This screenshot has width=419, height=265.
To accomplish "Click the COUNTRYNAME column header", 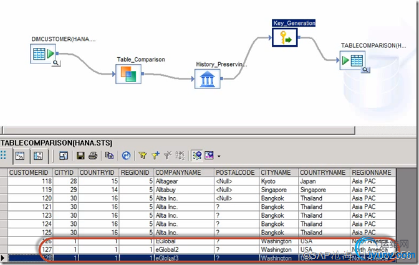I will pos(323,172).
